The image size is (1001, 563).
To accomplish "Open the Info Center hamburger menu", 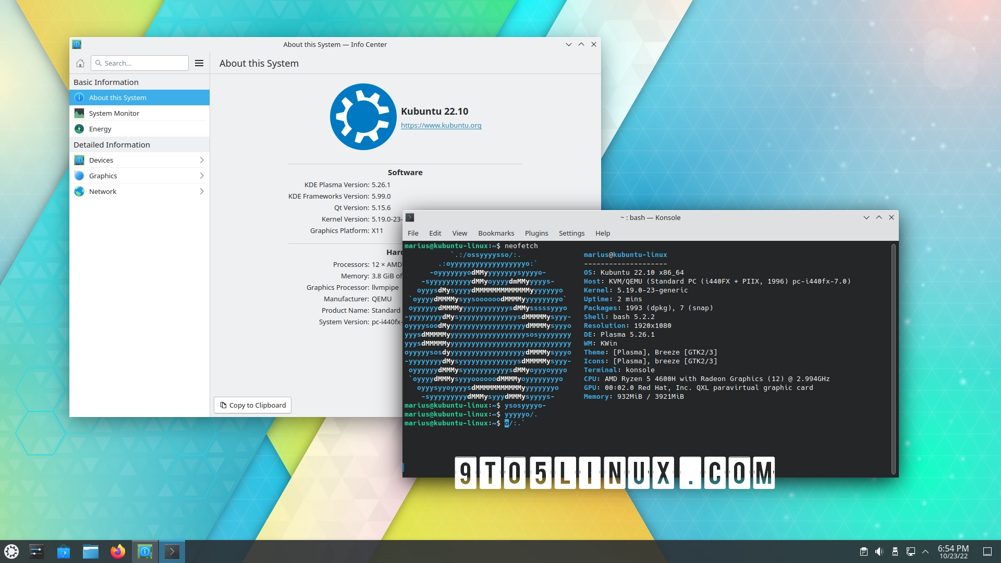I will point(199,63).
